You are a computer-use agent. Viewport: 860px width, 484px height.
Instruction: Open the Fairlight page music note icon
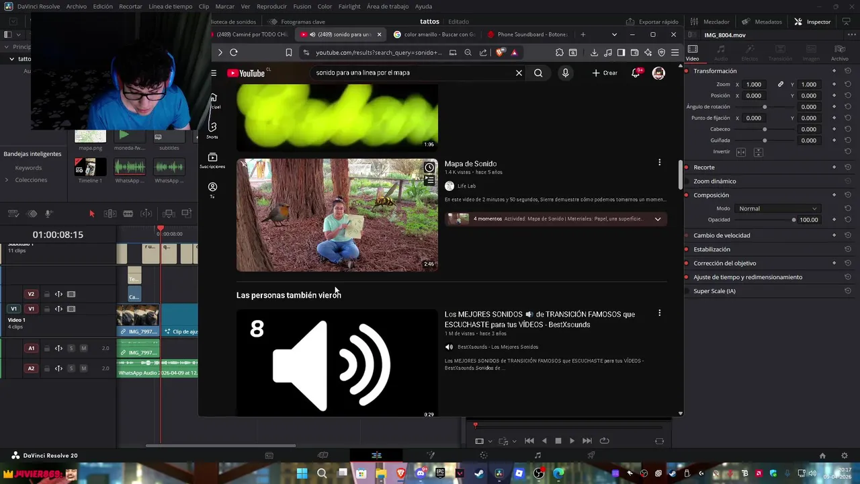click(x=537, y=455)
